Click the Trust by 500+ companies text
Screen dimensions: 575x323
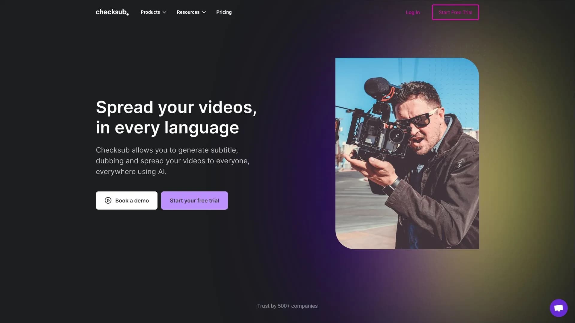[287, 306]
